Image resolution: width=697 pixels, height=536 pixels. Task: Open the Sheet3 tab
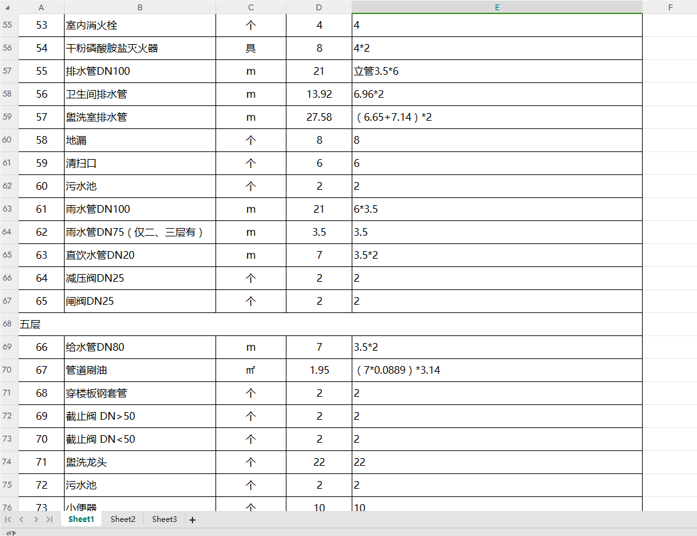164,519
